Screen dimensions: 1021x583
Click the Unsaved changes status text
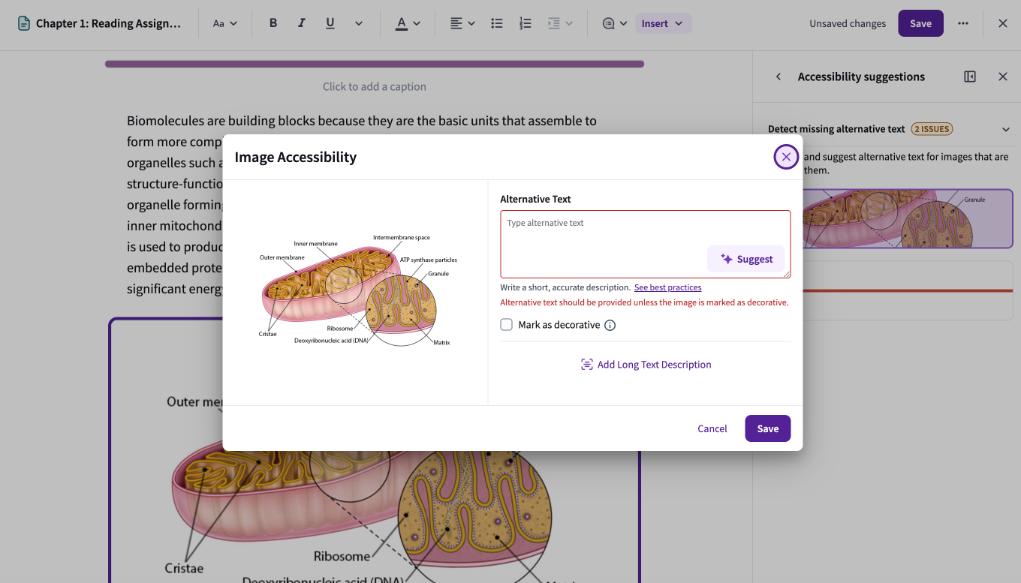click(x=848, y=23)
